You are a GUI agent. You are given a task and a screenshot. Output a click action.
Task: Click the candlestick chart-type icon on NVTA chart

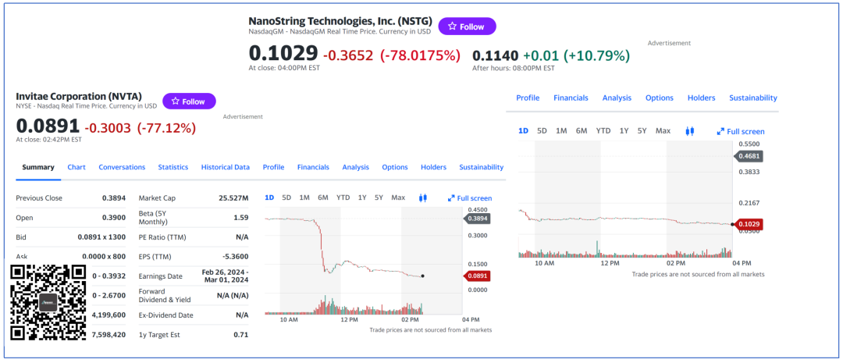point(422,198)
